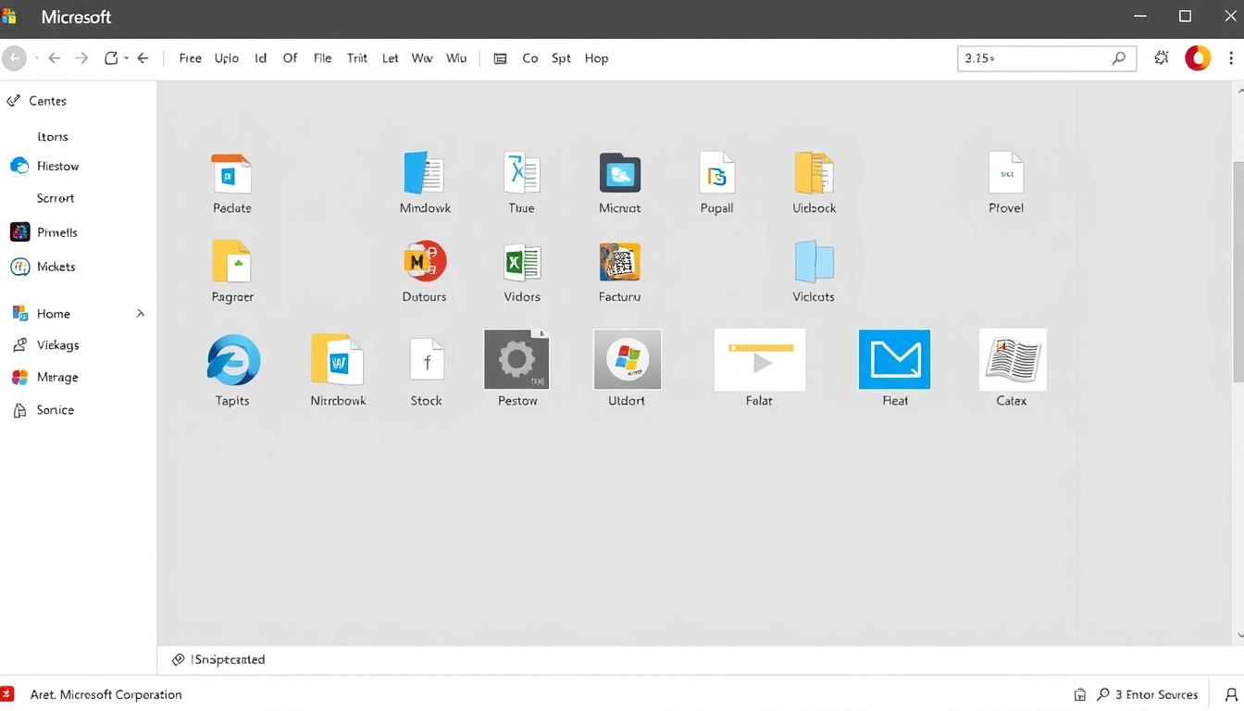
Task: Click the circular back button at far left
Action: click(14, 58)
